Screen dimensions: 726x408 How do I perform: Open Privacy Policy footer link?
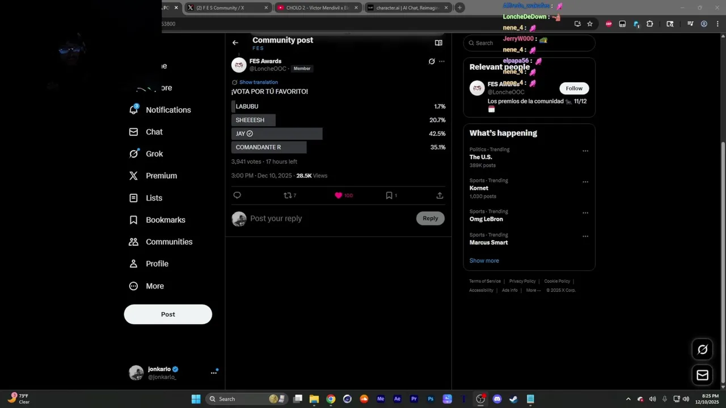point(522,281)
